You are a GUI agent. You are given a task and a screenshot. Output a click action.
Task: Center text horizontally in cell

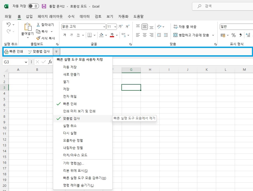145,35
